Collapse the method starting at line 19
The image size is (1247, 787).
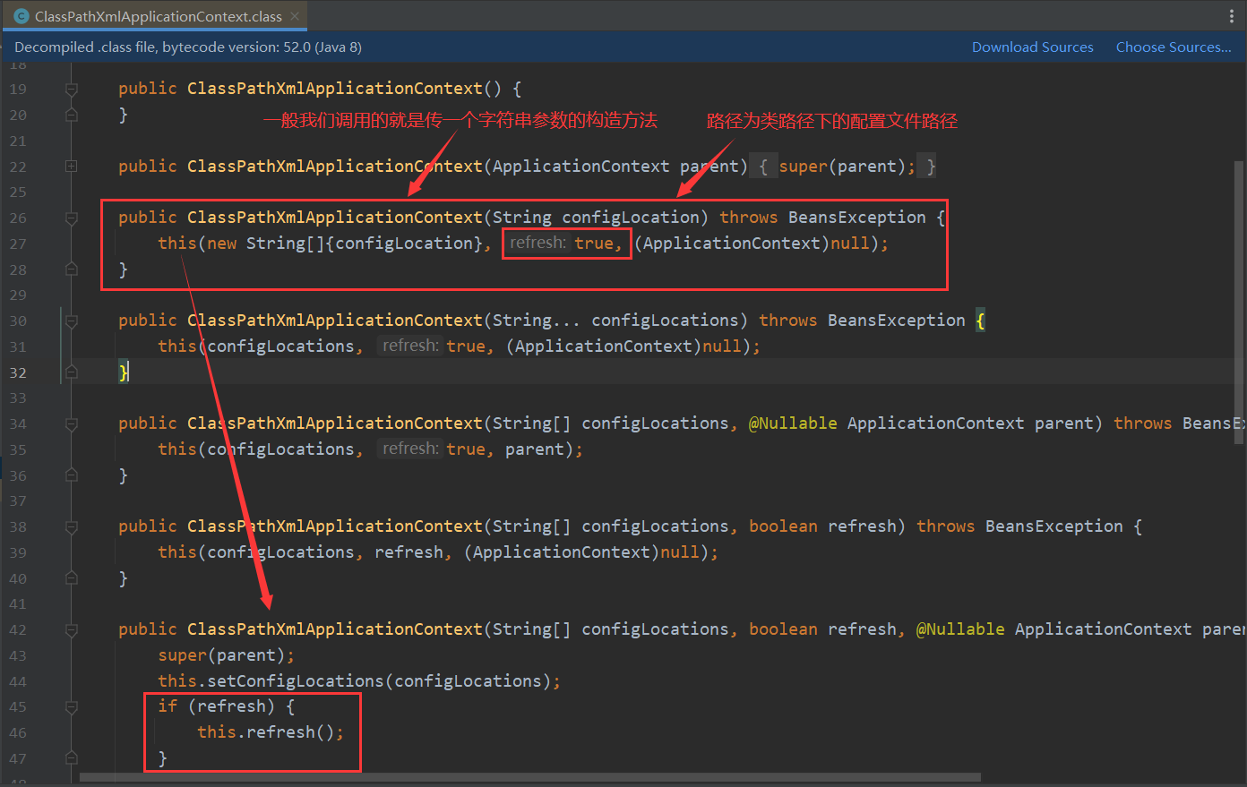[x=72, y=89]
